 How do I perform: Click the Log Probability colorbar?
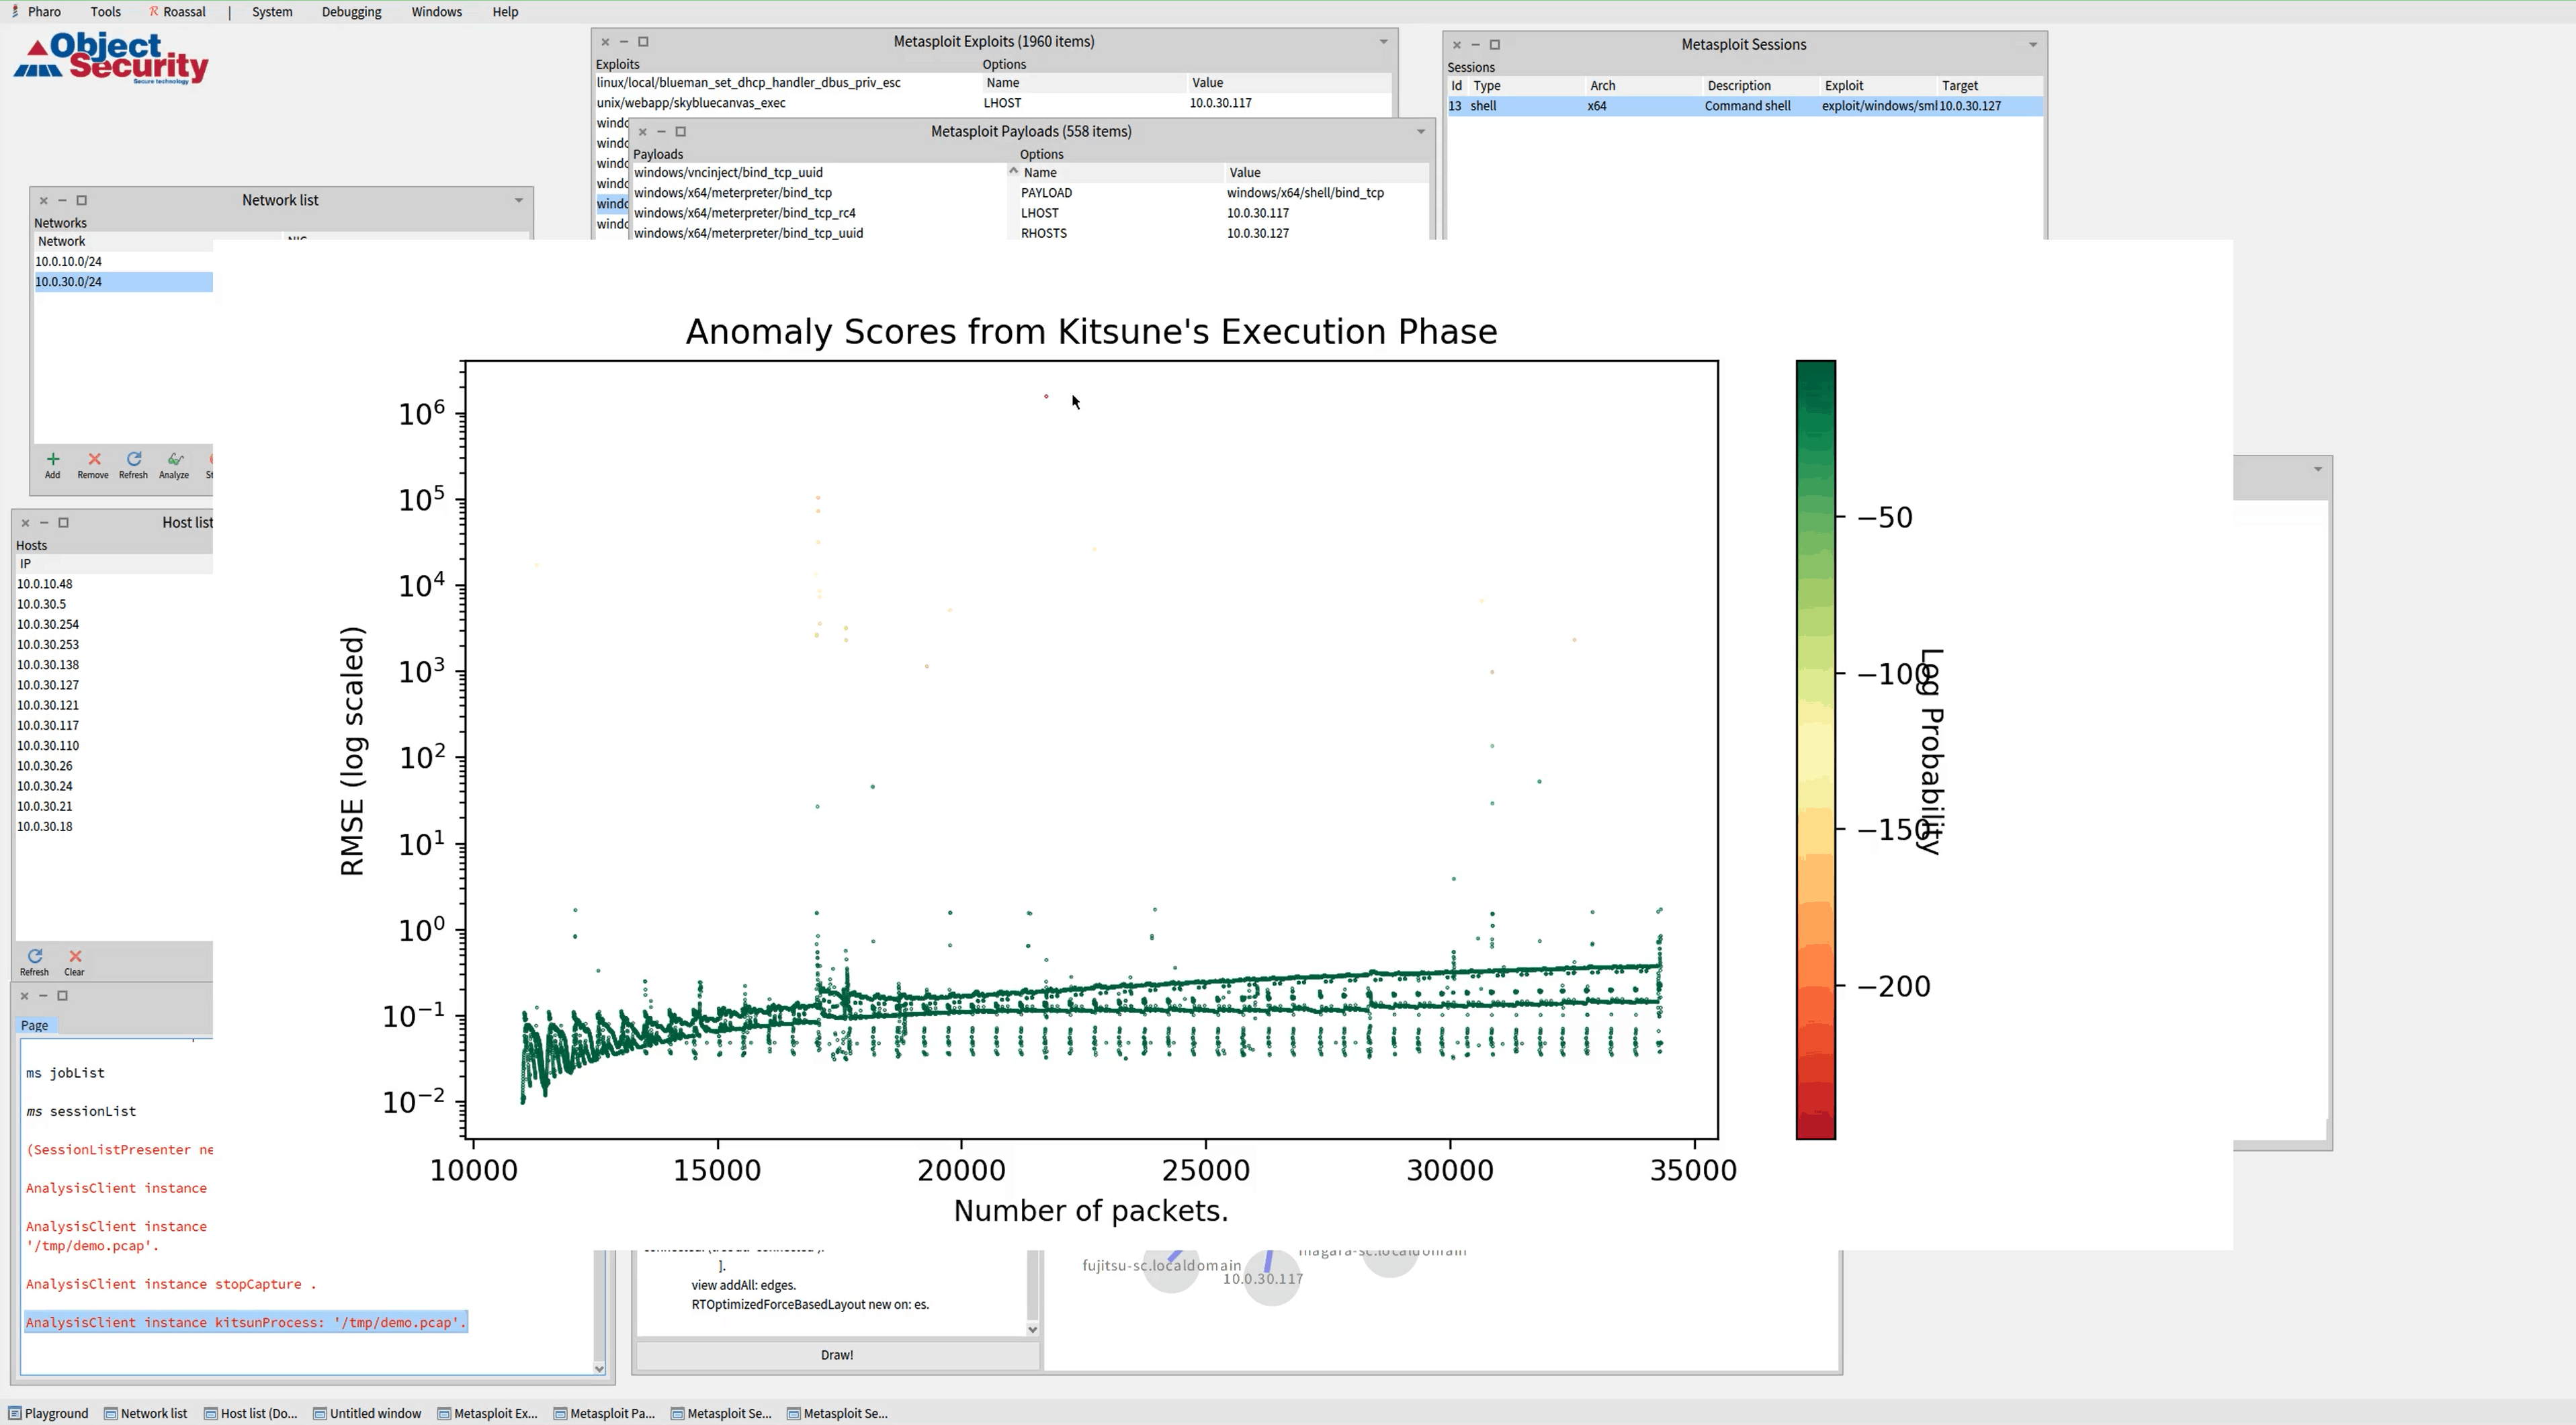click(x=1815, y=750)
